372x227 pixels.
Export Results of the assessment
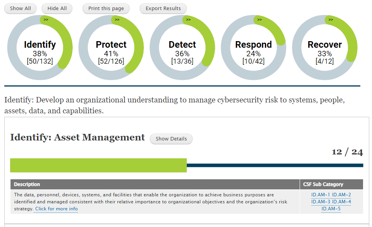click(x=163, y=9)
